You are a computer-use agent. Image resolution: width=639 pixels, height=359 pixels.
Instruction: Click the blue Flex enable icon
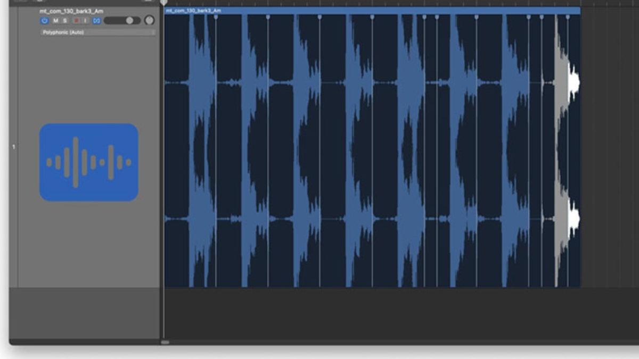(96, 21)
